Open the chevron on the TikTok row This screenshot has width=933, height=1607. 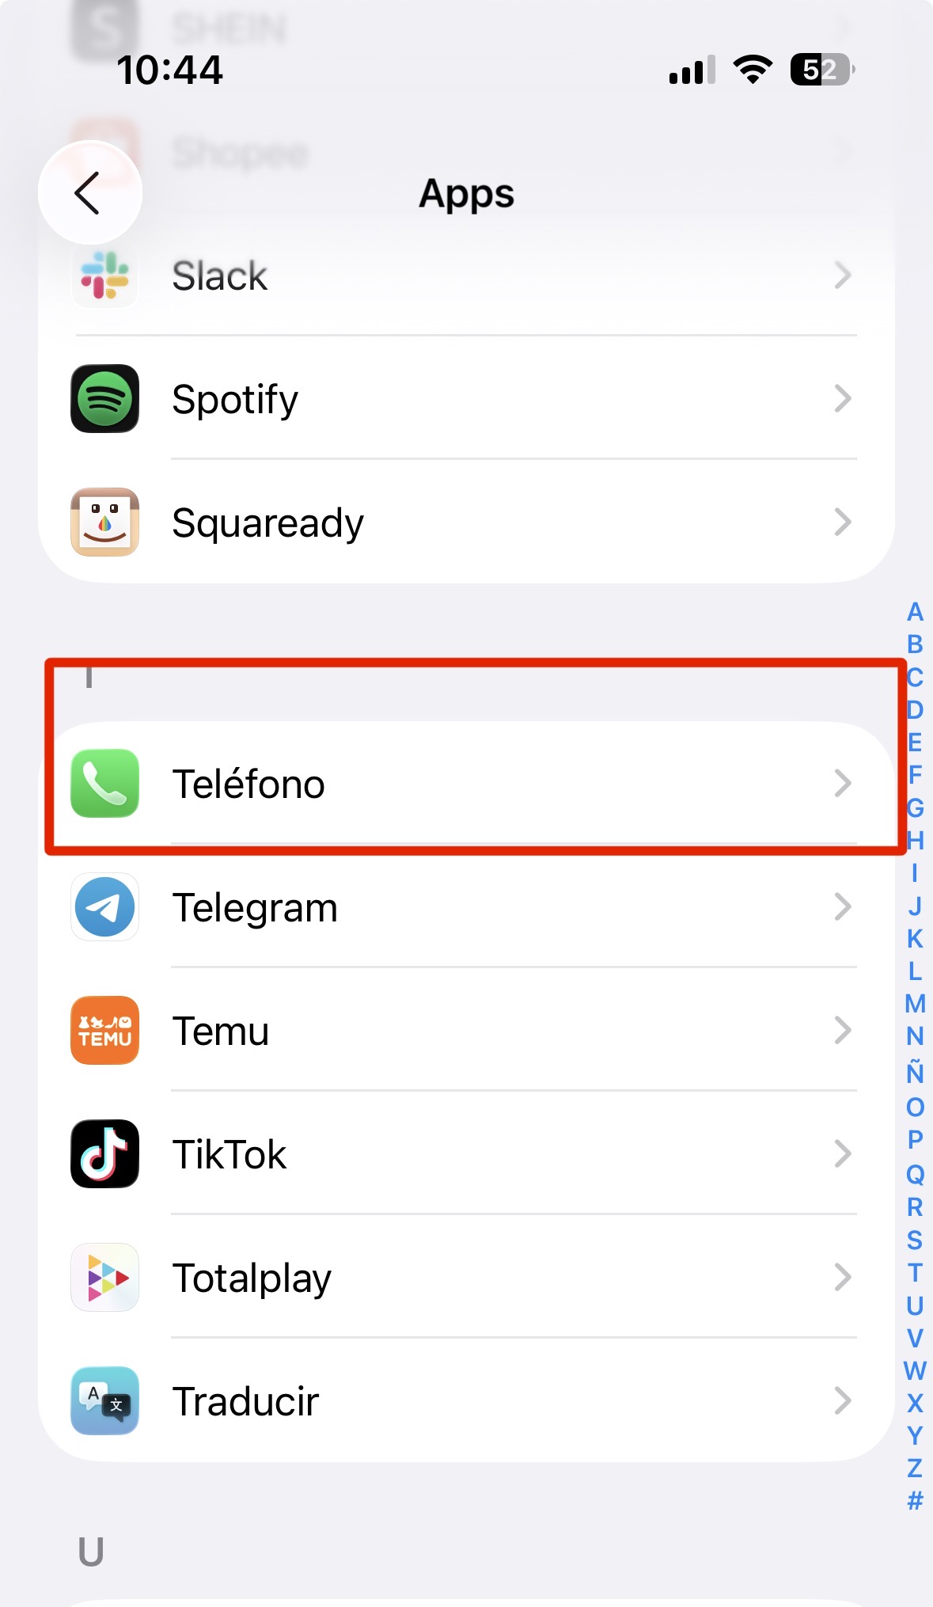[x=843, y=1153]
